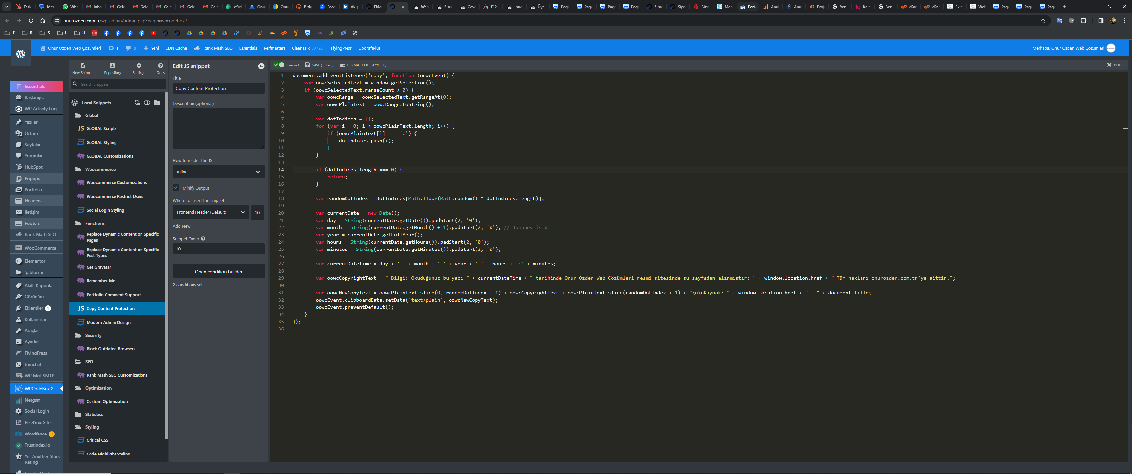Click inside Description textarea

[219, 129]
